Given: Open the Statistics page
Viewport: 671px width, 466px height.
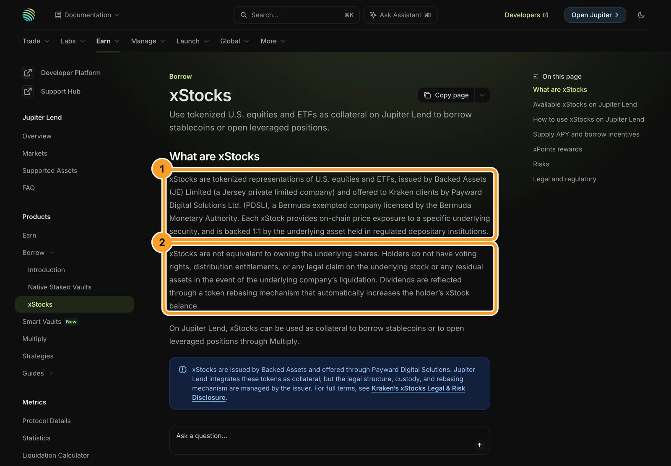Looking at the screenshot, I should (36, 438).
